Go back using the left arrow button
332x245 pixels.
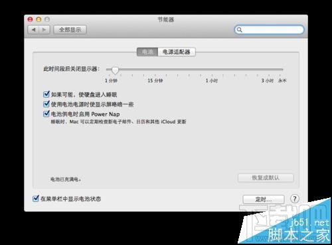pos(33,30)
